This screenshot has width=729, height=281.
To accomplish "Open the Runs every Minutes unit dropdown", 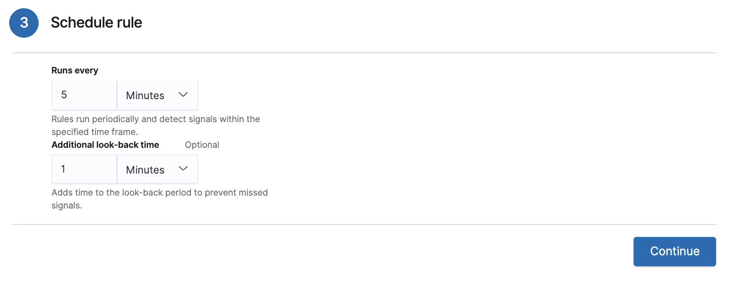I will pos(157,95).
